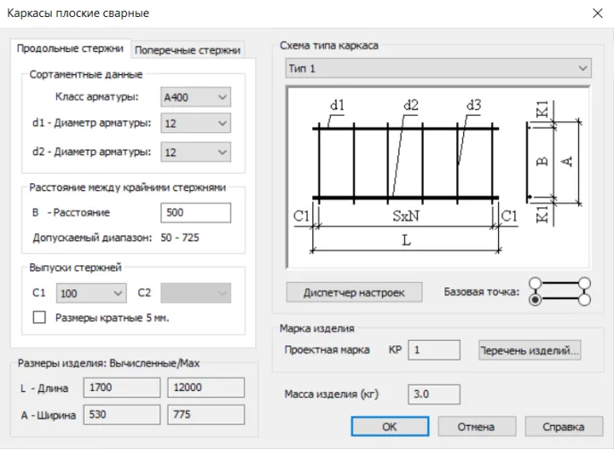614x449 pixels.
Task: Confirm the dialog with OK
Action: pyautogui.click(x=389, y=427)
